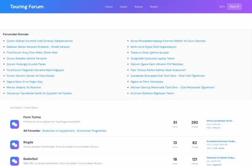The height and width of the screenshot is (166, 252).
Task: Go to the Touring Forum home logo
Action: [27, 7]
